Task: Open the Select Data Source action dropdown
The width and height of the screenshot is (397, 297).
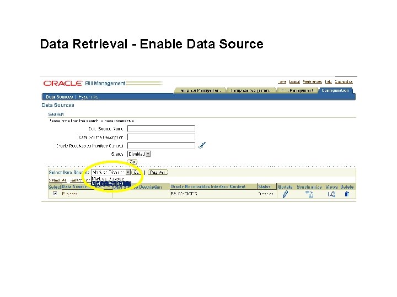Action: (x=111, y=172)
